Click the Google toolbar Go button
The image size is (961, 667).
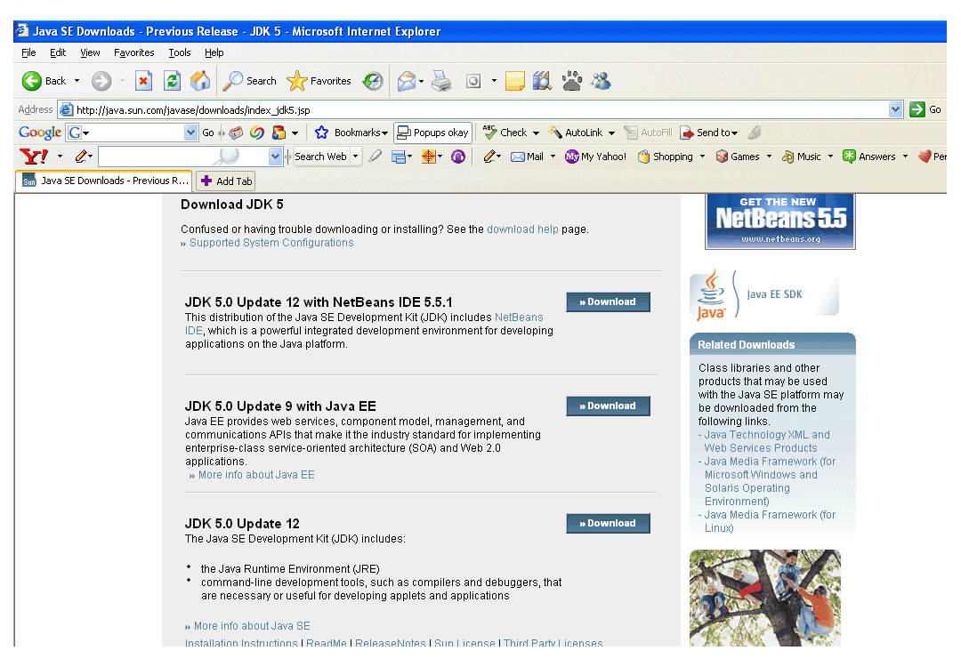[208, 133]
